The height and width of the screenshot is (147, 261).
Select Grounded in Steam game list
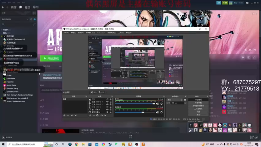point(10,79)
